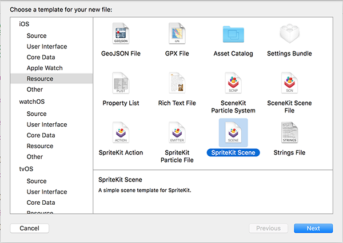Select Source under watchOS
The height and width of the screenshot is (243, 343).
click(37, 114)
